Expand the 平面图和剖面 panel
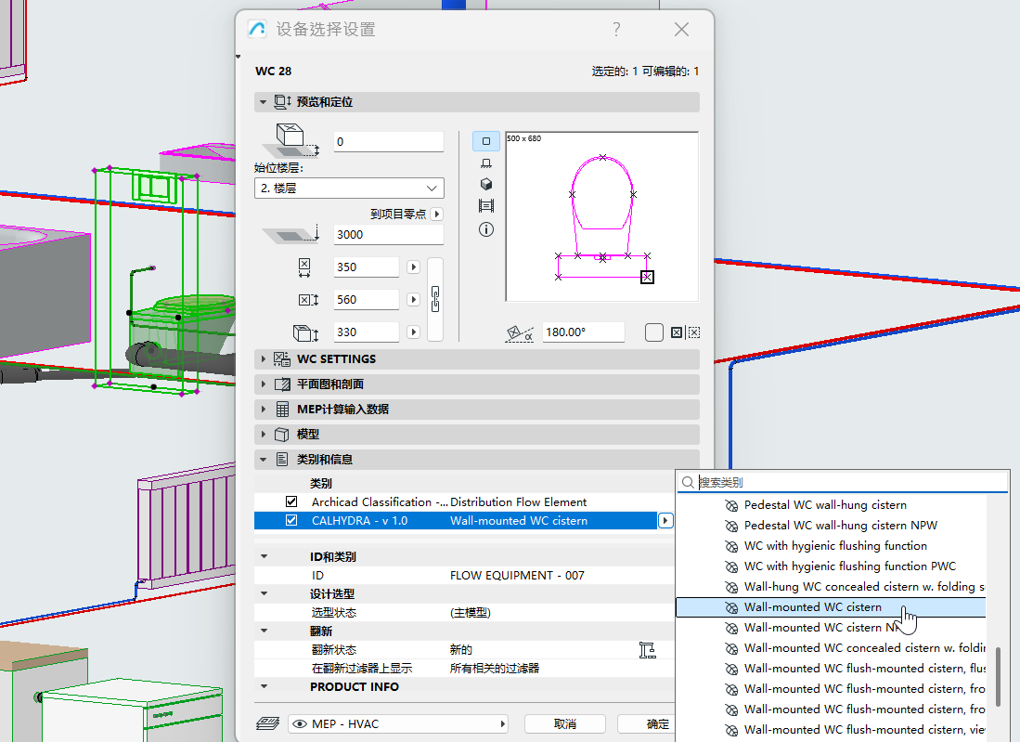 [x=263, y=384]
